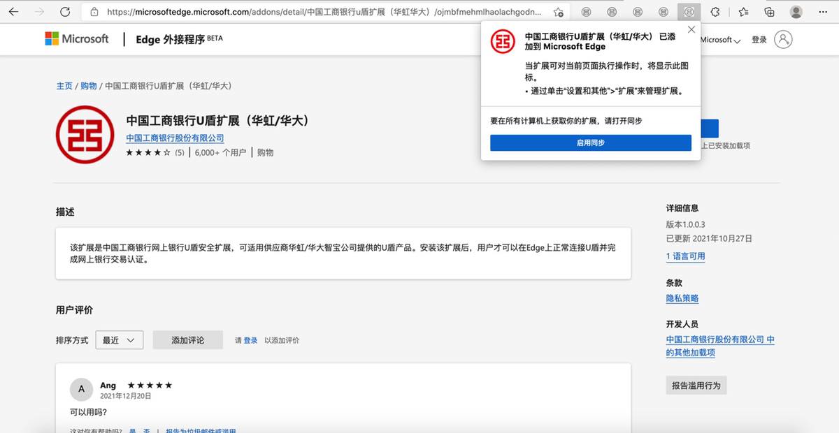Open the 隐私策略 privacy policy link
Viewport: 839px width, 433px height.
pyautogui.click(x=682, y=298)
